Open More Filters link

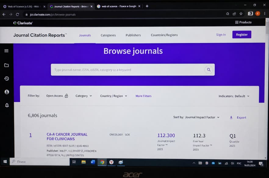pos(143,96)
